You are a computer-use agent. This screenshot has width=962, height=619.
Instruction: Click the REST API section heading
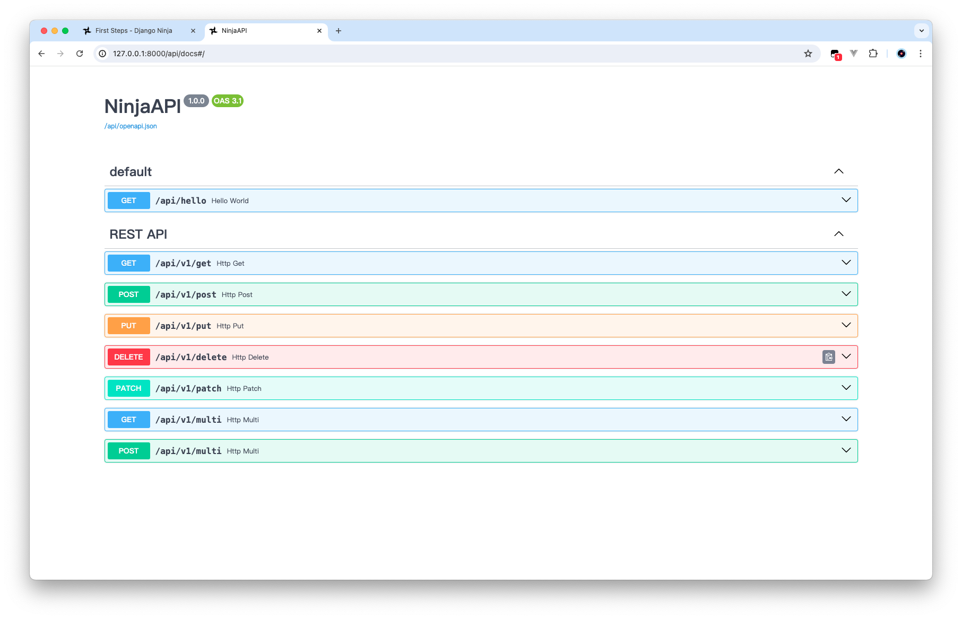138,234
